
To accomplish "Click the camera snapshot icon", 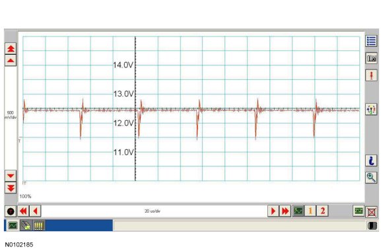I will (x=371, y=58).
